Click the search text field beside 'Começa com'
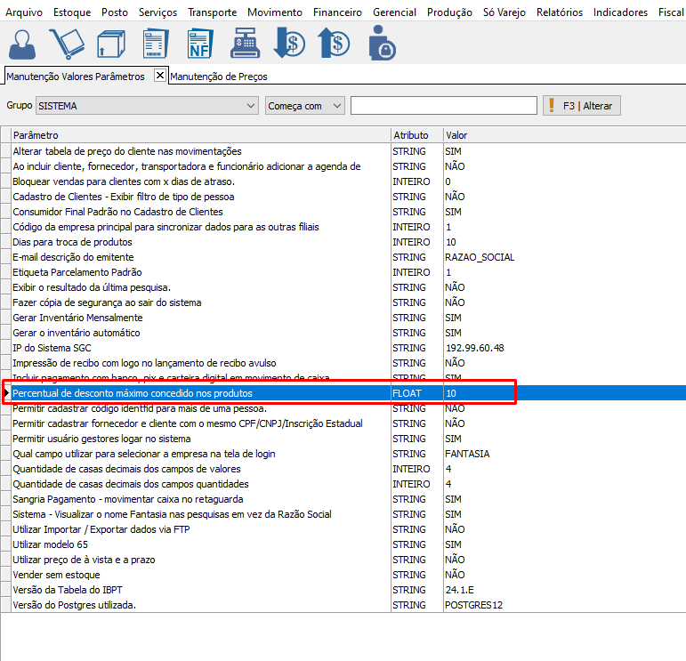Image resolution: width=686 pixels, height=661 pixels. point(443,106)
